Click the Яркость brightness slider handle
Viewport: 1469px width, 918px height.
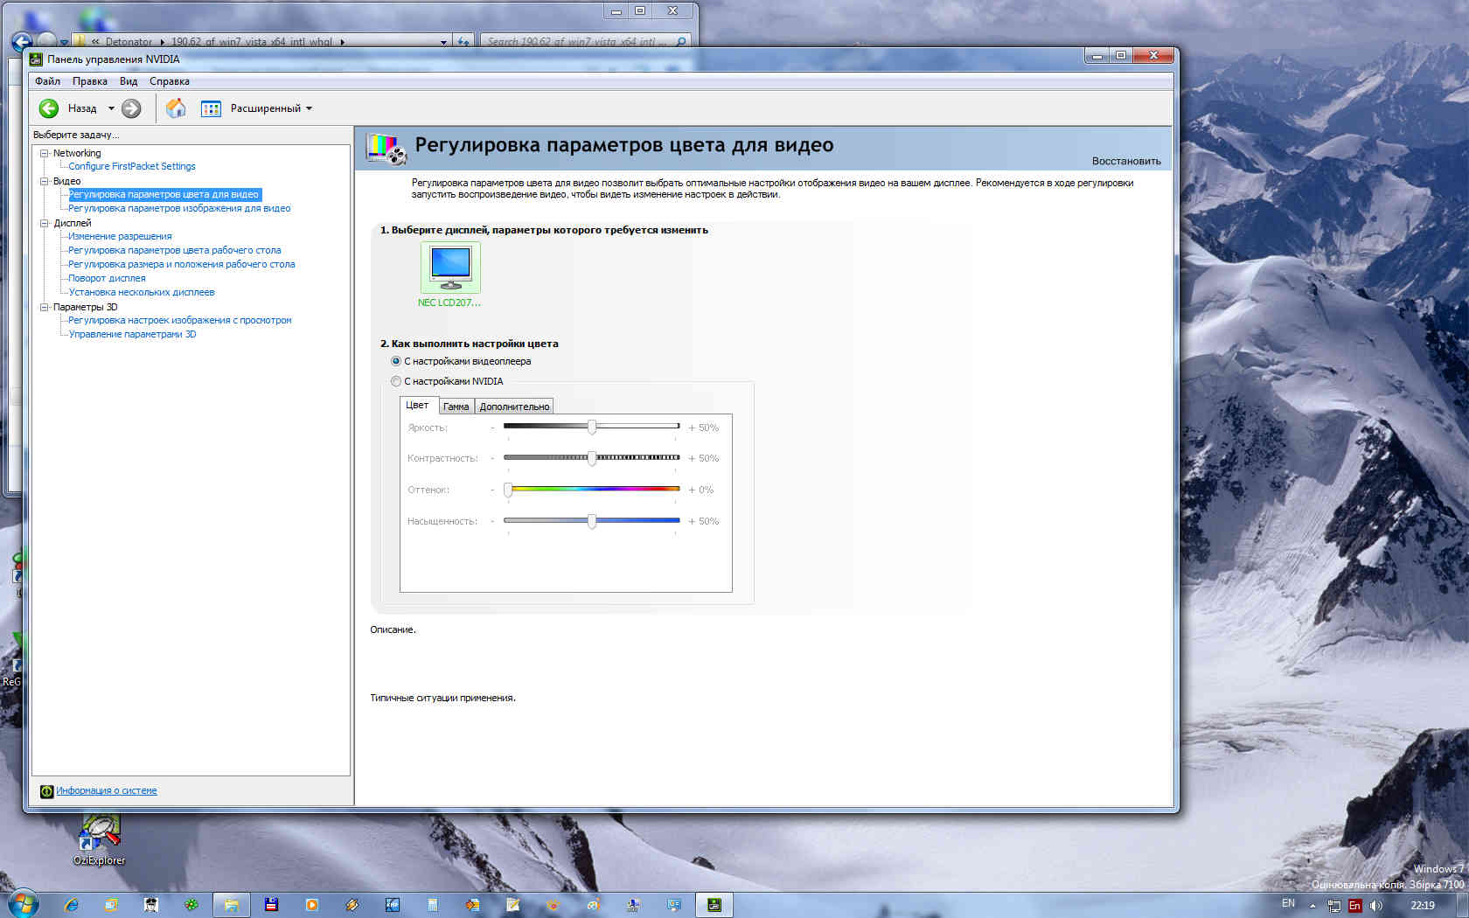pyautogui.click(x=592, y=427)
